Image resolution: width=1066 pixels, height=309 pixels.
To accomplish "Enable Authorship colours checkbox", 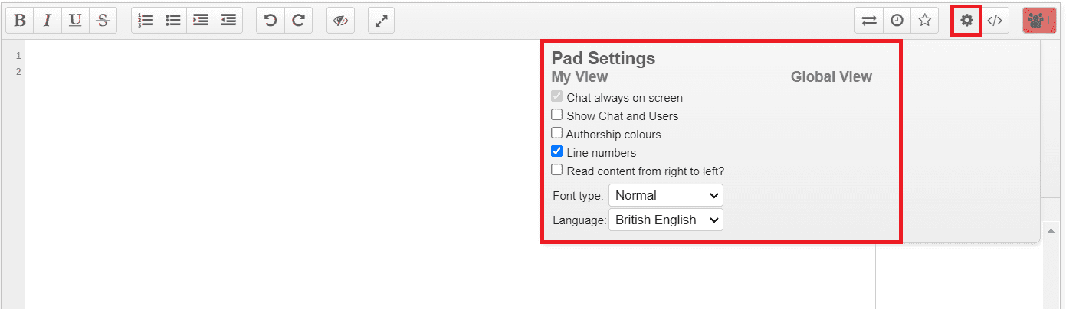I will [x=557, y=133].
